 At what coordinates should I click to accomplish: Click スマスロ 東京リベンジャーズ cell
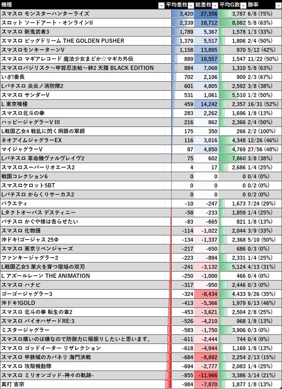(83, 249)
